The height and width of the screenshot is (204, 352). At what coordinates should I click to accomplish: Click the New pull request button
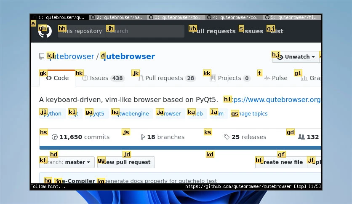pos(126,162)
